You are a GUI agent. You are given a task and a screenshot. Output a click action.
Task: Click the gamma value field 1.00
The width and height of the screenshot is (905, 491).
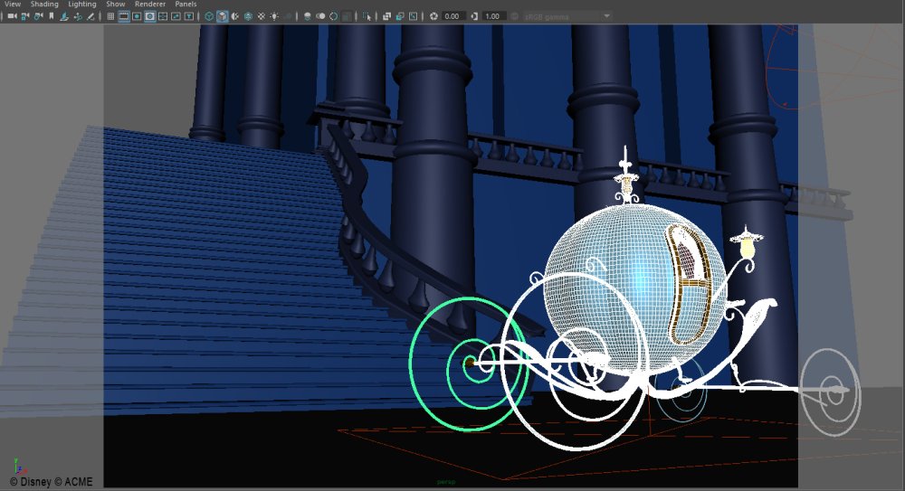point(495,16)
